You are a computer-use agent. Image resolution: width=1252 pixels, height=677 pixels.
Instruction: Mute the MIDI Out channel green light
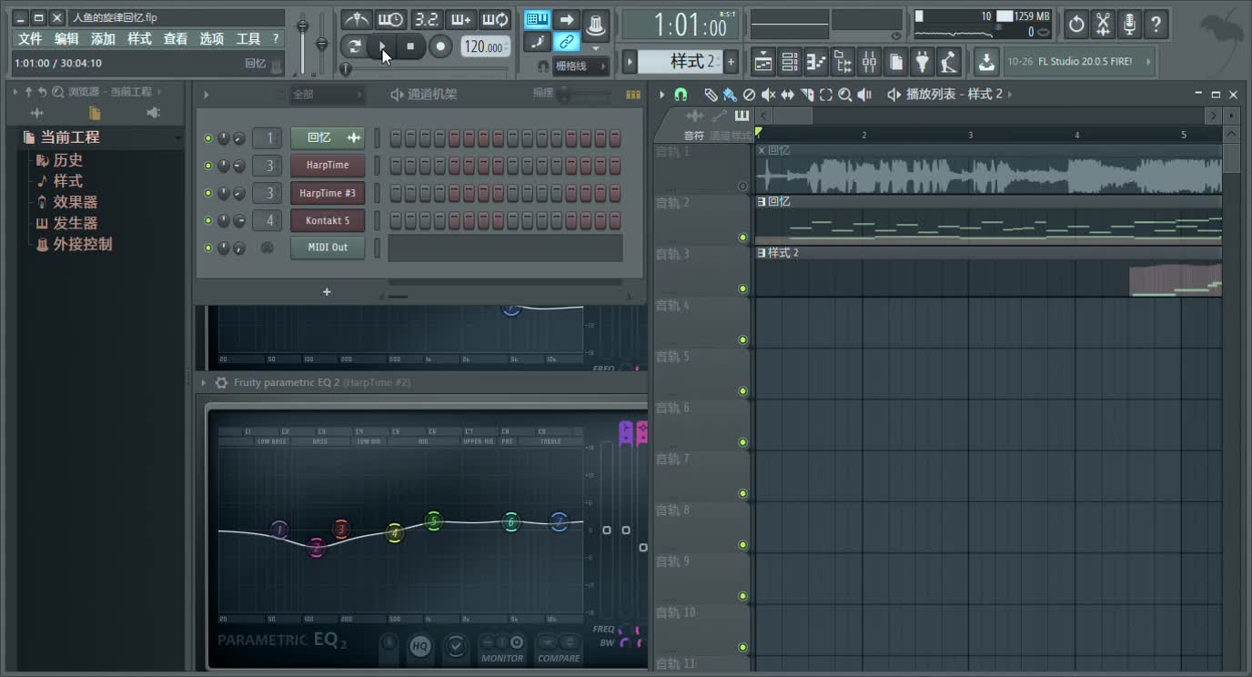point(208,248)
